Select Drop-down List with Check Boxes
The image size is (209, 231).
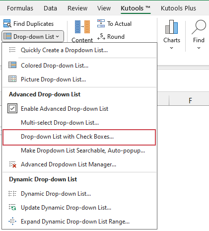[x=79, y=137]
